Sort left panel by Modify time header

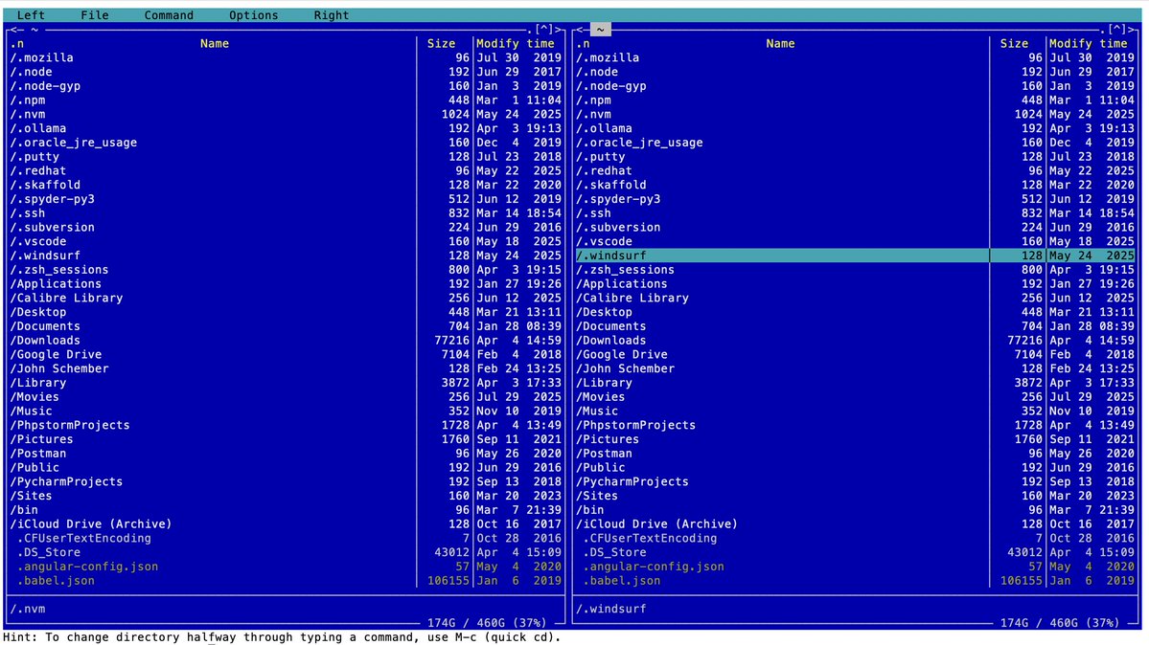click(516, 44)
